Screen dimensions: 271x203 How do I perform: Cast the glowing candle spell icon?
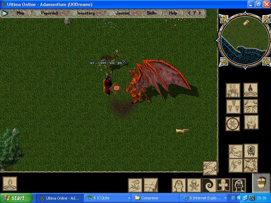(251, 122)
